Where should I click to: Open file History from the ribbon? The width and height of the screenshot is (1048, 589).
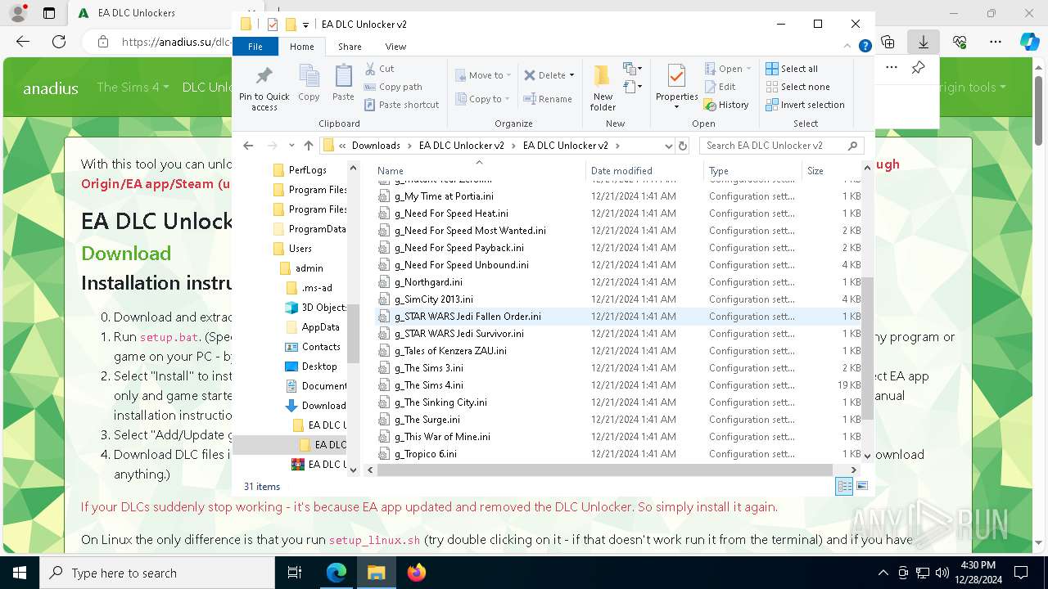coord(726,105)
